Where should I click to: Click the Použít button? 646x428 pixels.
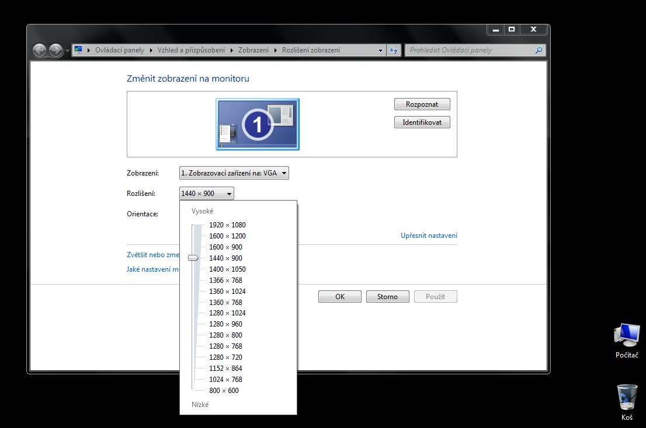pyautogui.click(x=436, y=296)
